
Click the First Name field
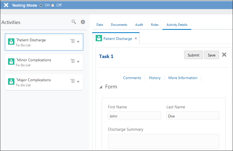[x=134, y=116]
